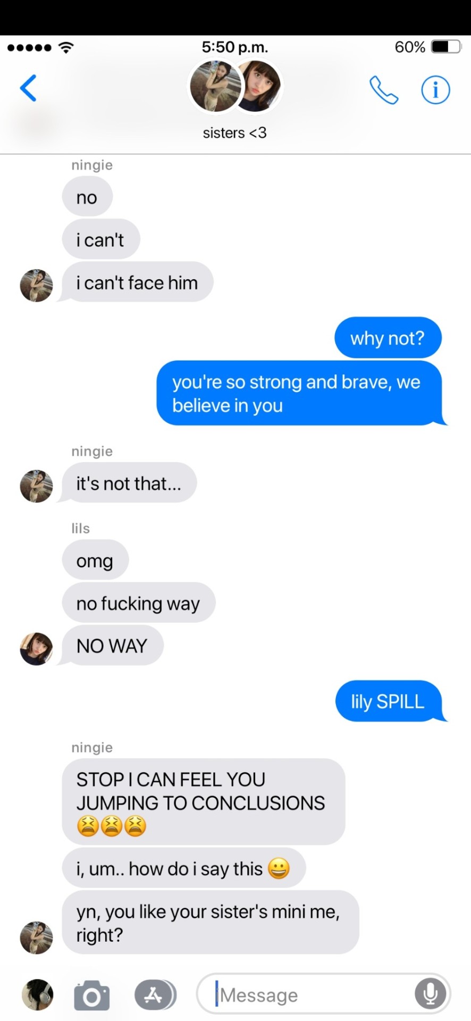471x1021 pixels.
Task: Open the App Store apps icon
Action: [x=155, y=994]
